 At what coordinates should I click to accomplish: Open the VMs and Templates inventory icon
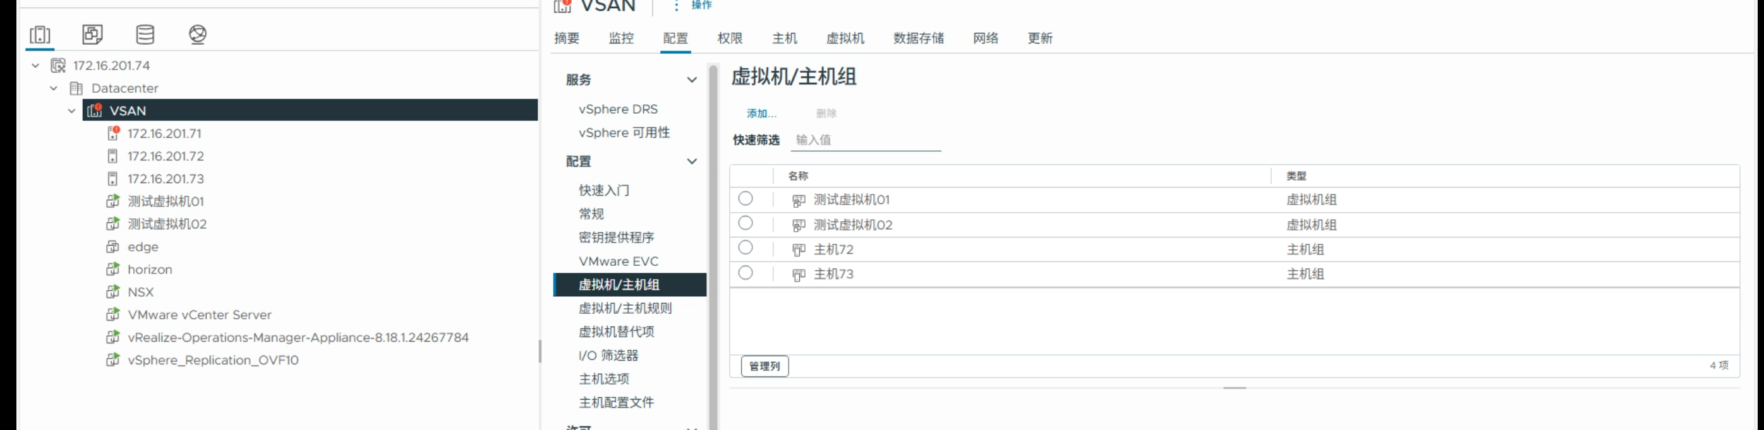[92, 34]
